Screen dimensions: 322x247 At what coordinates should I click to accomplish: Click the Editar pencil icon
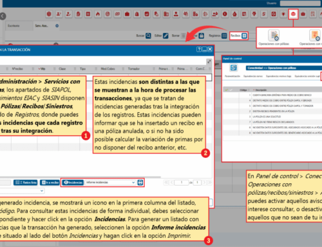[166, 35]
